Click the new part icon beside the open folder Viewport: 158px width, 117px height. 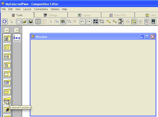tap(19, 21)
